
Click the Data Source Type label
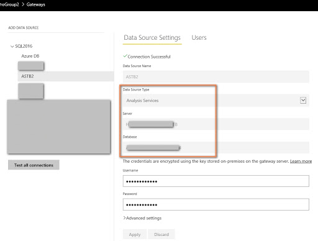[136, 89]
